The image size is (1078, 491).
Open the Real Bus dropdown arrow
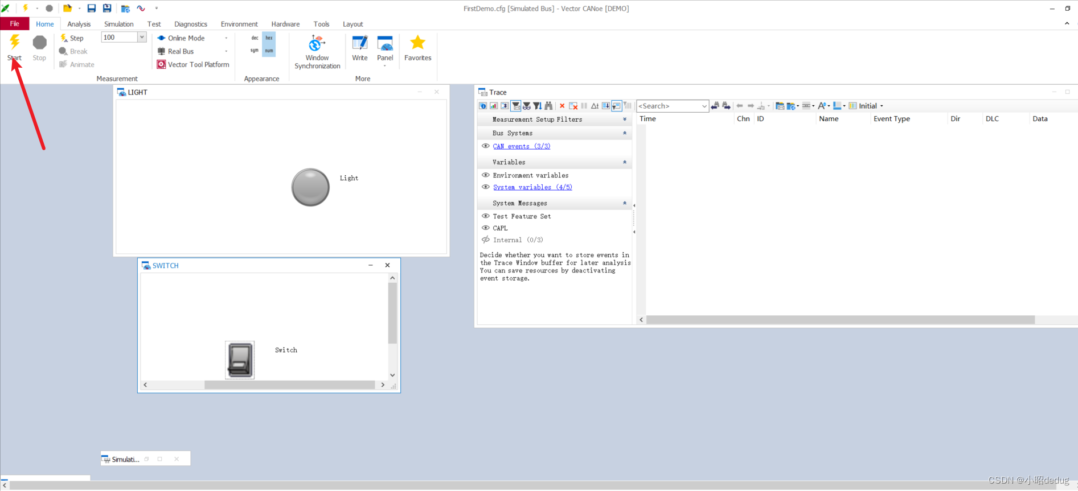click(226, 51)
